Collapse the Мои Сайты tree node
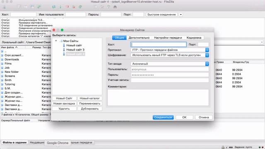 pos(56,41)
